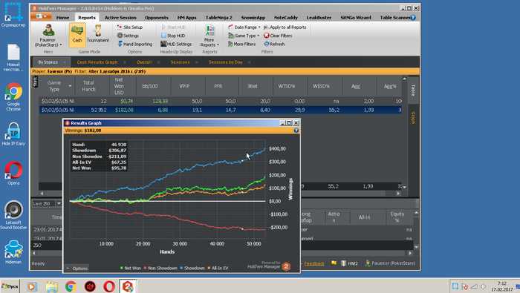This screenshot has height=293, width=520.
Task: Sort by bb/100 column header
Action: click(x=150, y=86)
